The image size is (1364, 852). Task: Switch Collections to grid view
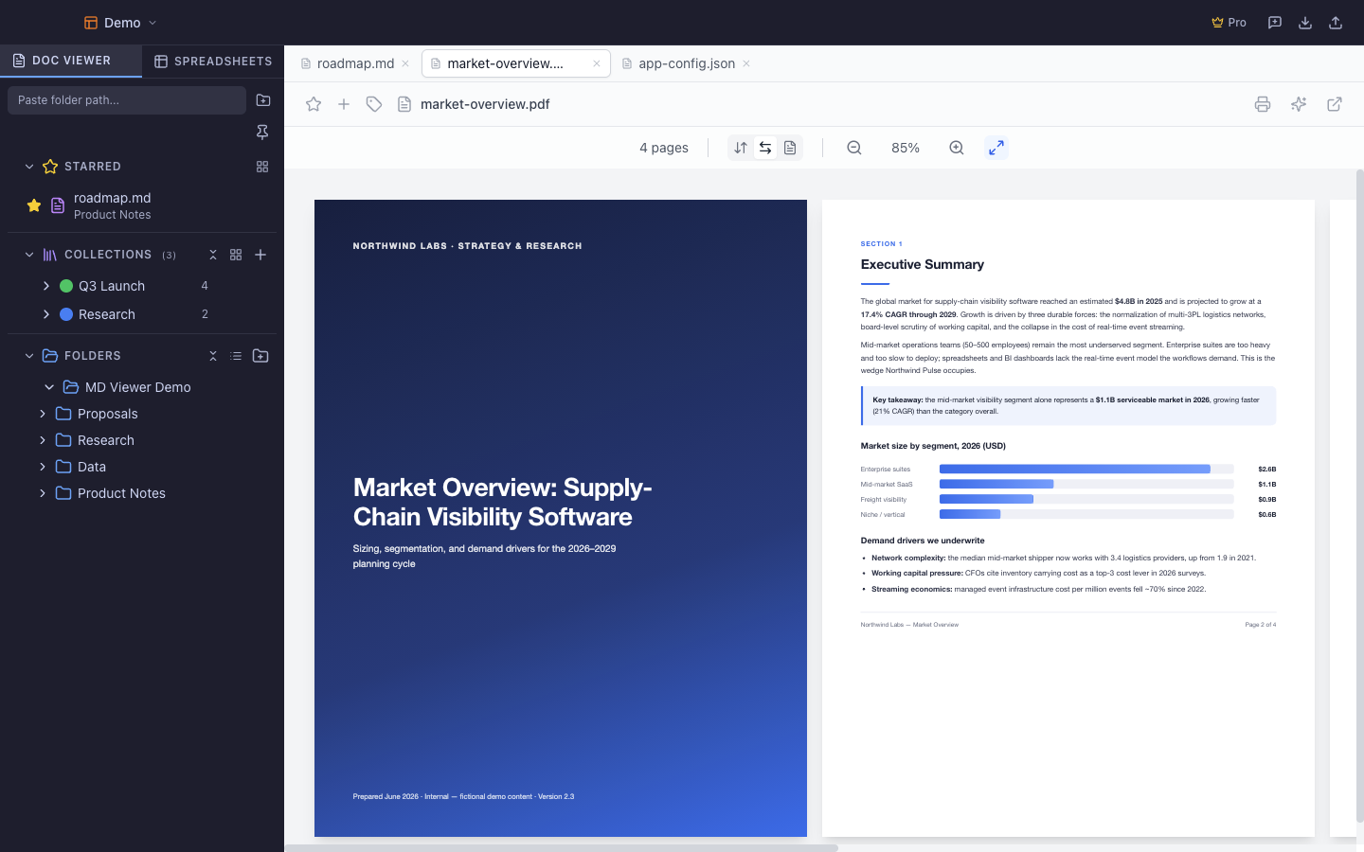236,255
